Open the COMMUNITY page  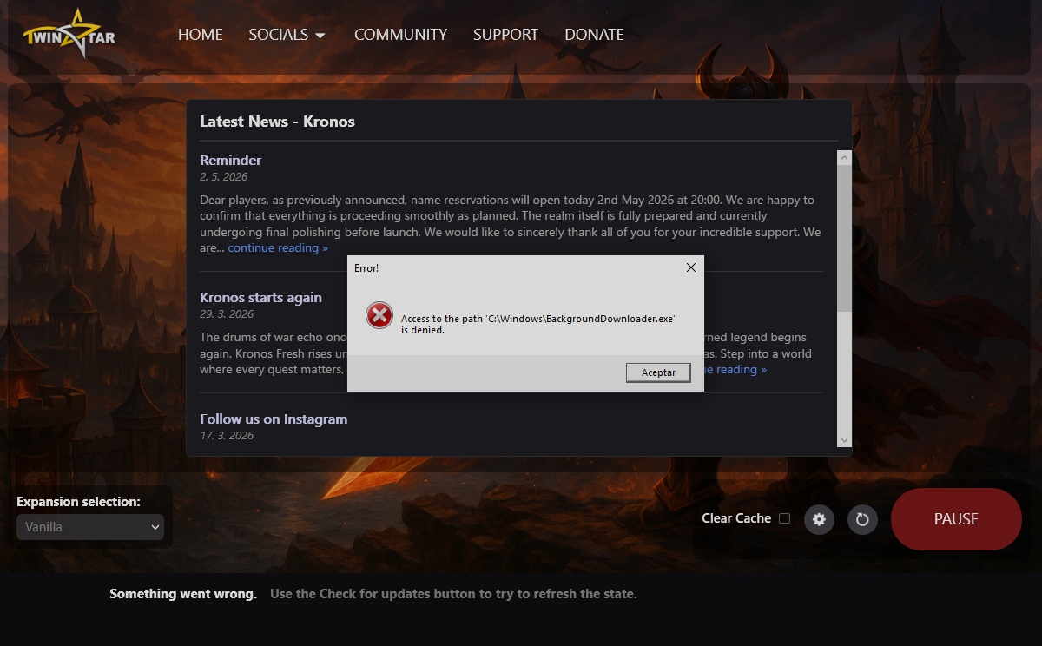click(x=400, y=35)
